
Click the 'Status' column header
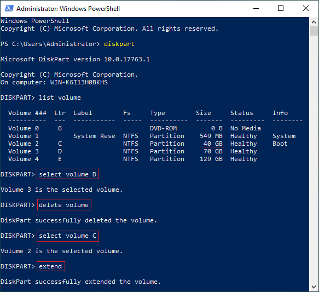tap(242, 113)
